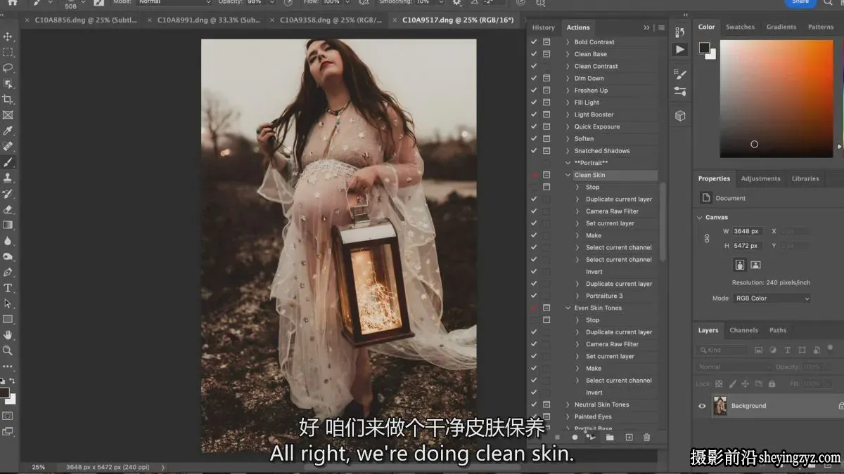Screen dimensions: 844x474
Task: Toggle dialog box for Quick Exposure action
Action: coord(546,127)
